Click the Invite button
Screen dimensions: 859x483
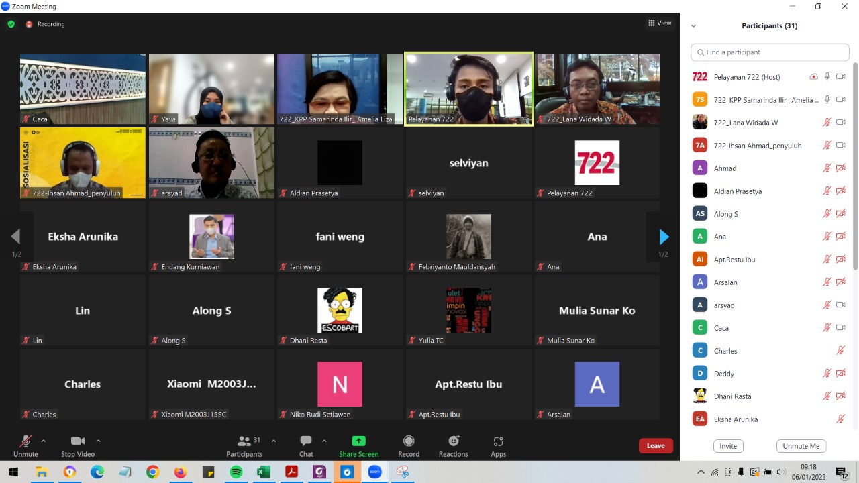(x=728, y=446)
